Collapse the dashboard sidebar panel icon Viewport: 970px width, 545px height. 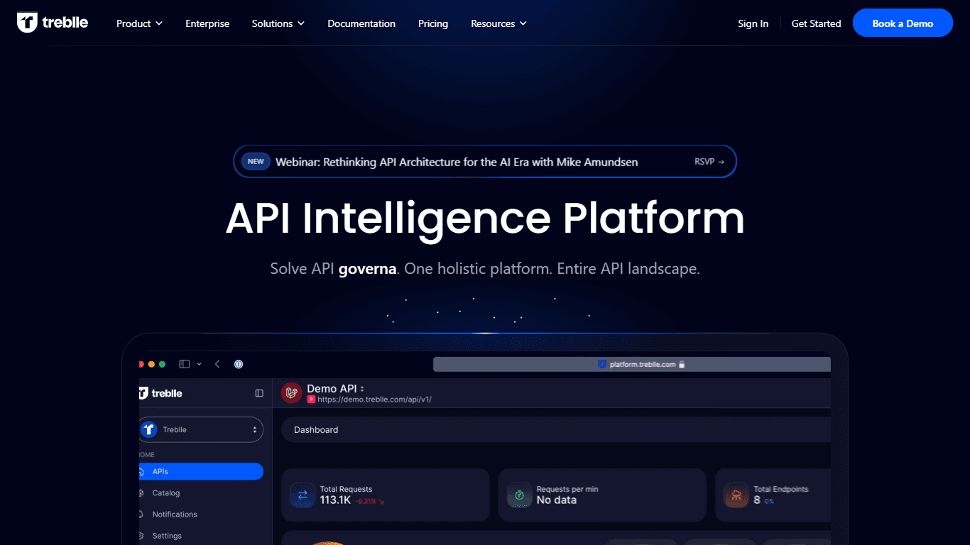(x=259, y=393)
